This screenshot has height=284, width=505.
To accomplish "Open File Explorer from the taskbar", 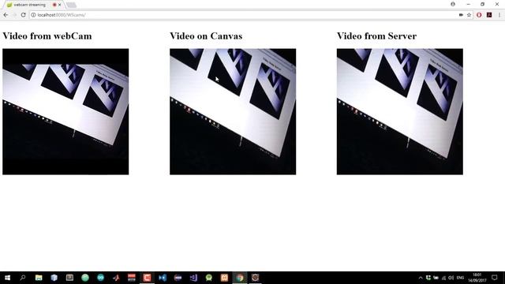I will tap(39, 278).
